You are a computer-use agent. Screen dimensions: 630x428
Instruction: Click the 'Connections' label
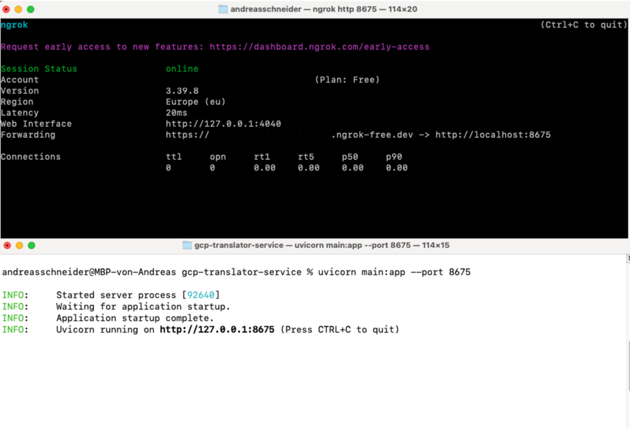coord(31,157)
